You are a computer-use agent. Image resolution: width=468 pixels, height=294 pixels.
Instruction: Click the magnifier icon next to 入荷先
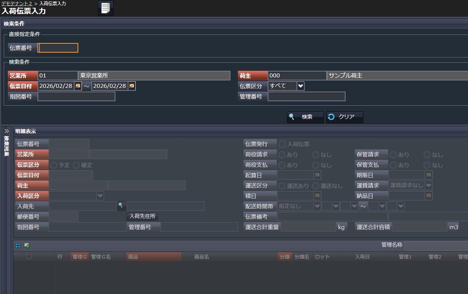coord(121,206)
